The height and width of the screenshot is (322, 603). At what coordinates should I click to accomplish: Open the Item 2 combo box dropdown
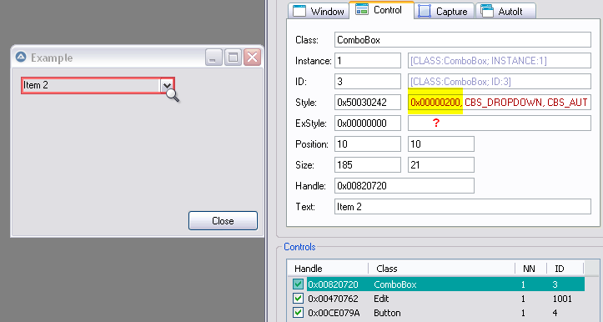point(167,85)
